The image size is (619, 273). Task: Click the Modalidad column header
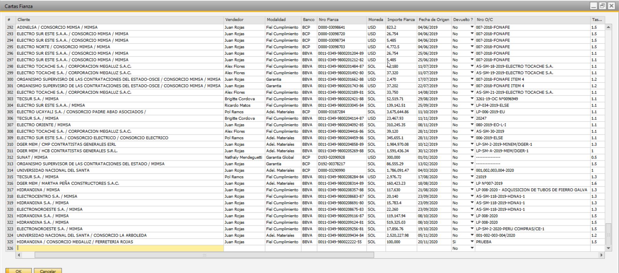(283, 20)
